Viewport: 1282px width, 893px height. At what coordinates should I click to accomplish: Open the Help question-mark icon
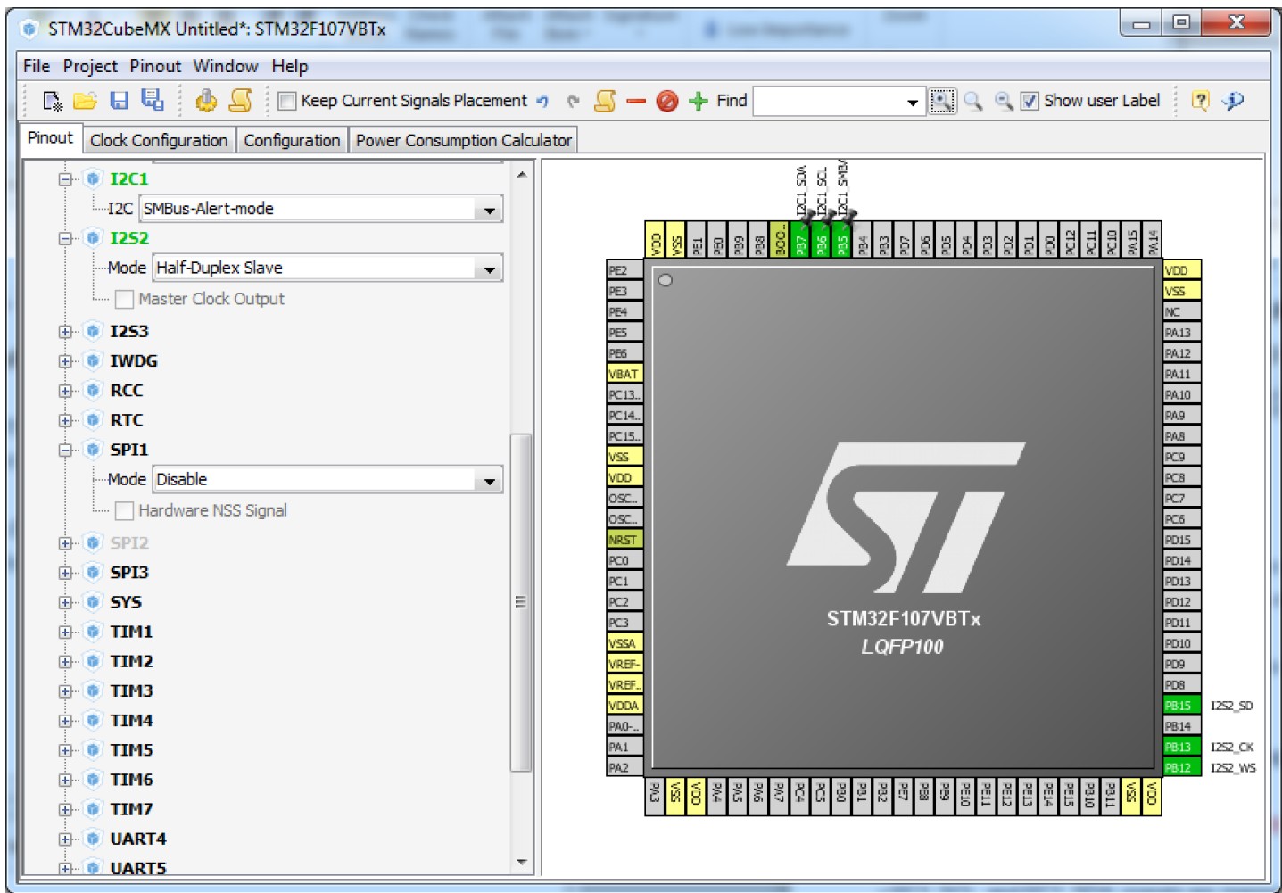[1201, 101]
